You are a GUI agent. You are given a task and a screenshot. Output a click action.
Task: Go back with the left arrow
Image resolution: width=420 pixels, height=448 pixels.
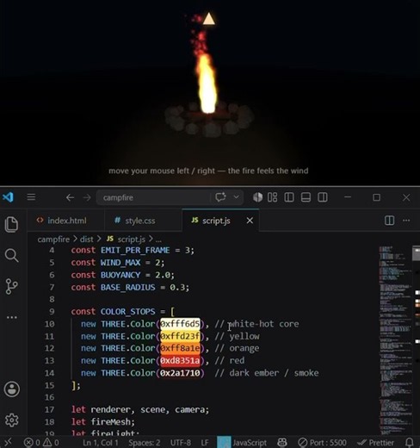[x=70, y=197]
